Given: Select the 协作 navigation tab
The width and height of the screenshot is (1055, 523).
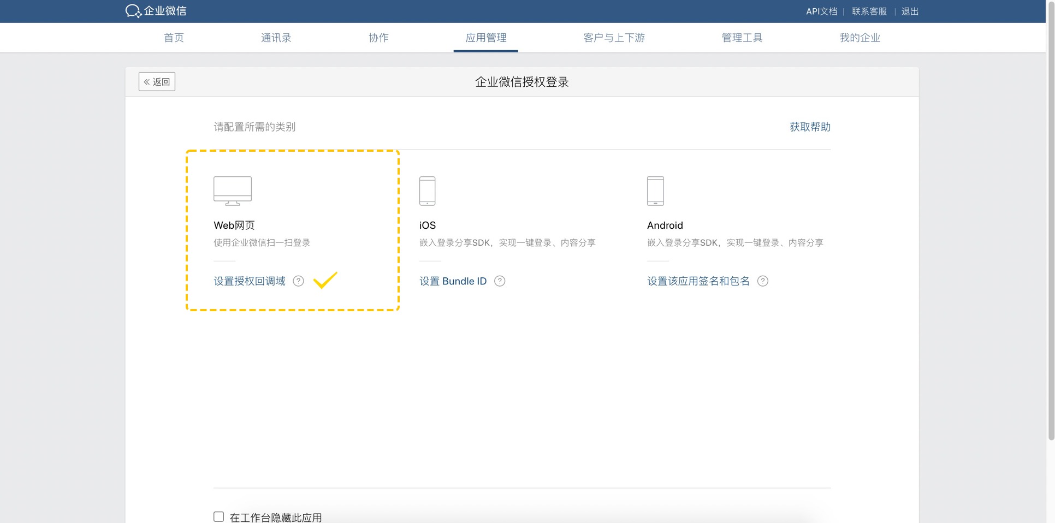Looking at the screenshot, I should coord(378,38).
